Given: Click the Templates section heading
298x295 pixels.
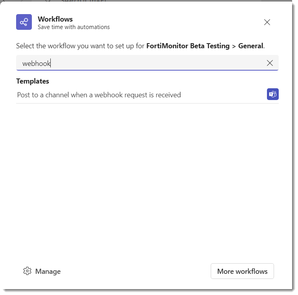Looking at the screenshot, I should pyautogui.click(x=33, y=81).
